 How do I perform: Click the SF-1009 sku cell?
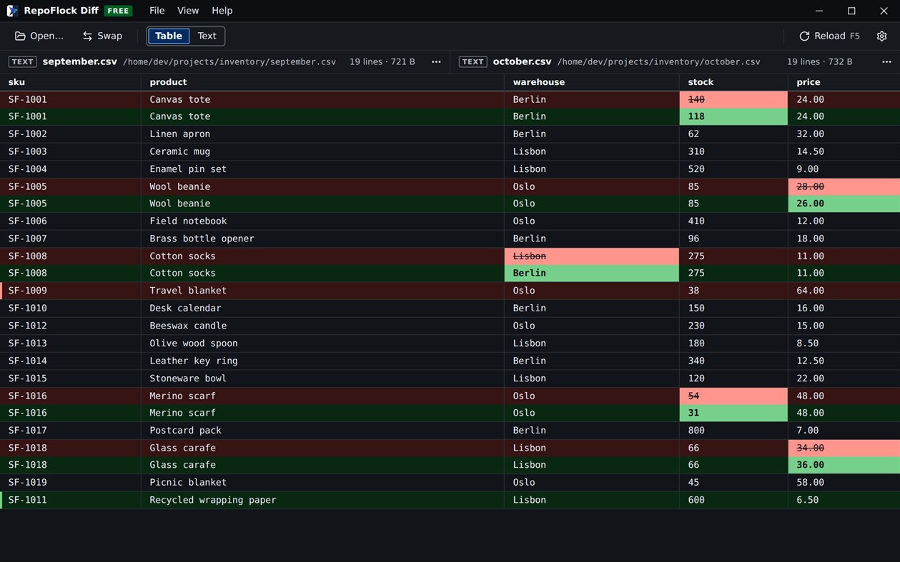(x=71, y=291)
